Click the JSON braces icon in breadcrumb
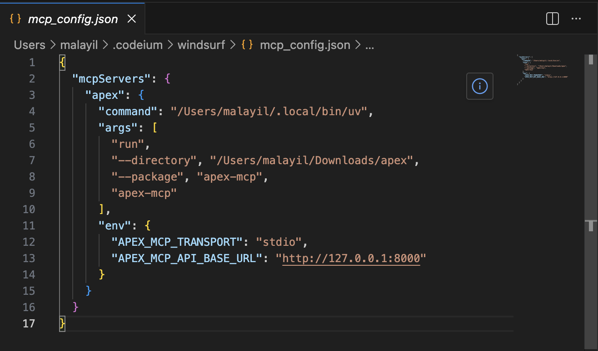Viewport: 598px width, 351px height. point(247,45)
